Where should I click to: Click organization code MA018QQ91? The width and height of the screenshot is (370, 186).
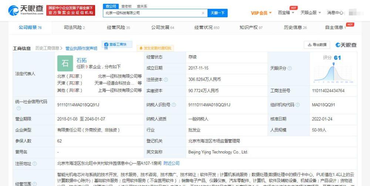tap(323, 105)
